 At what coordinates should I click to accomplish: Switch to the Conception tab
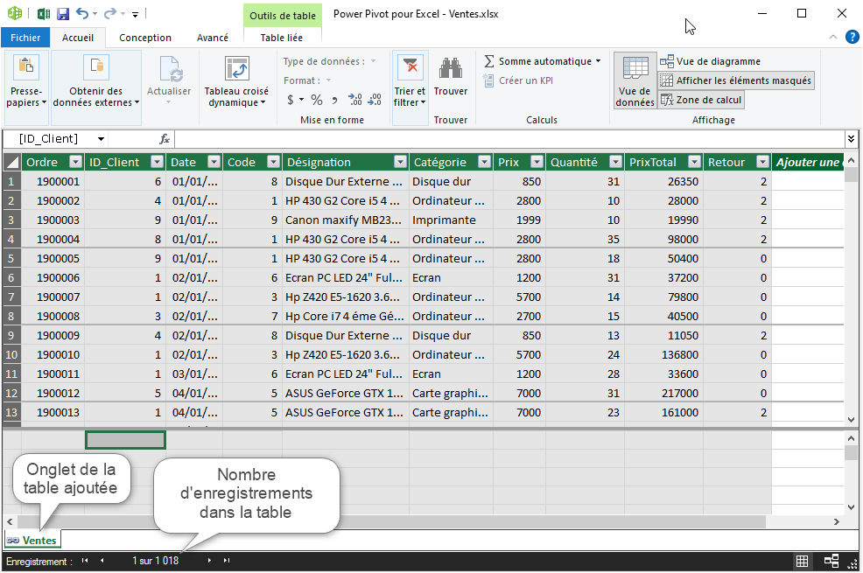click(145, 38)
